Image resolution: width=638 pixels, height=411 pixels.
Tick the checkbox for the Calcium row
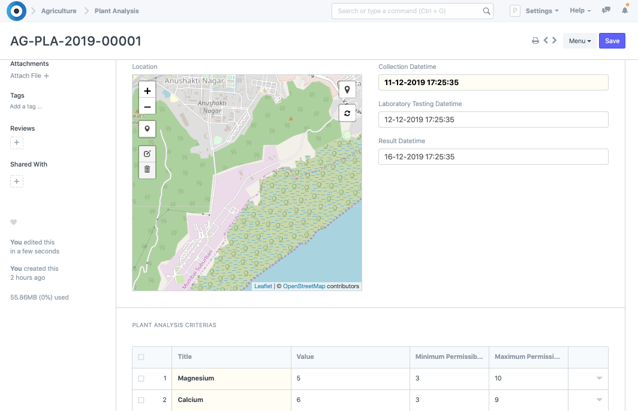pyautogui.click(x=141, y=400)
